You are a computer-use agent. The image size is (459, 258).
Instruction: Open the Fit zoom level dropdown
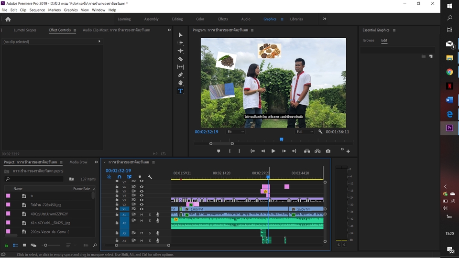[x=235, y=132]
